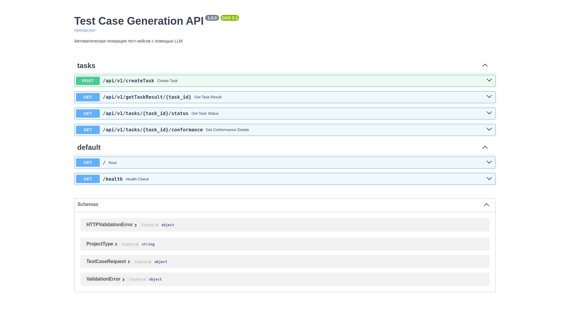Viewport: 570px width, 321px height.
Task: Click the tasks tag heading
Action: (x=86, y=66)
